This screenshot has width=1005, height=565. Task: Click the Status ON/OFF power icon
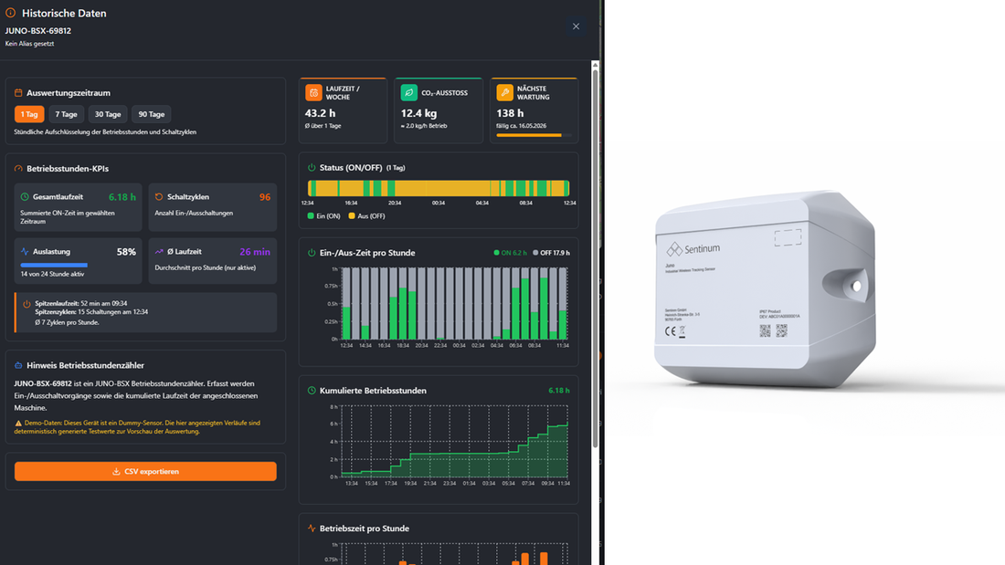(312, 168)
